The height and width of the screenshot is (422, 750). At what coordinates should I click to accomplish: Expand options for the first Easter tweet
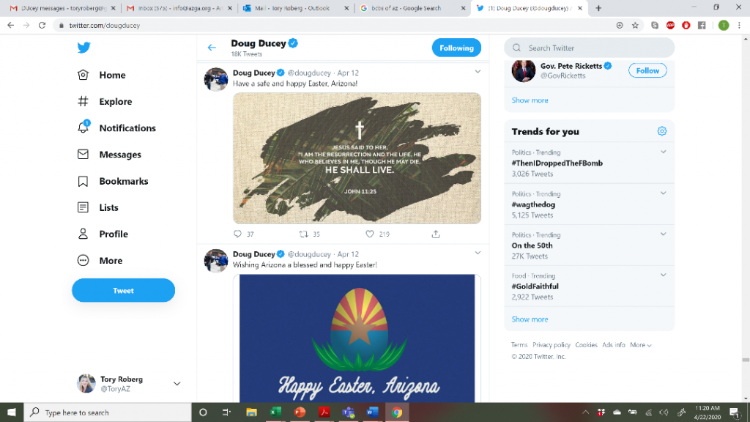(478, 72)
